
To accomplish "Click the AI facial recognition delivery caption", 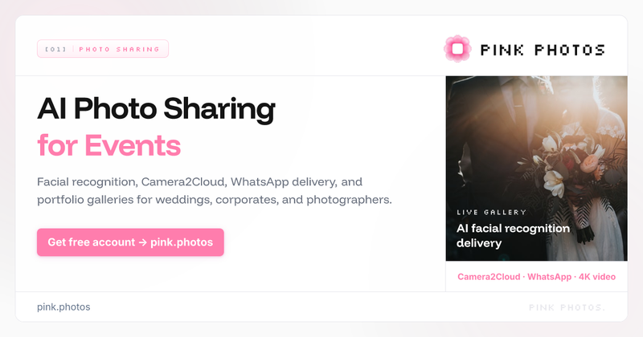I will 513,235.
